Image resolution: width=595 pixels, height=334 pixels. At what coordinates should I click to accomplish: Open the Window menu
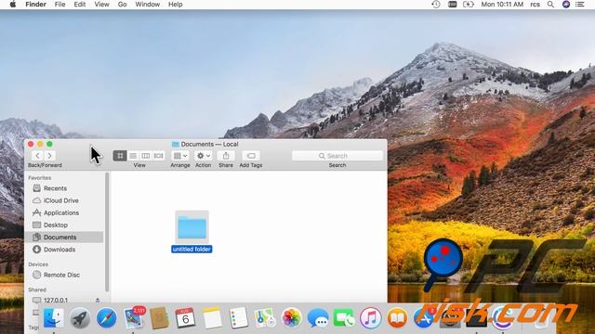click(148, 5)
